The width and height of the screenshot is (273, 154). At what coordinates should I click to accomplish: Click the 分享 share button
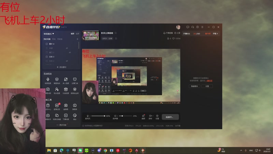tap(177, 33)
